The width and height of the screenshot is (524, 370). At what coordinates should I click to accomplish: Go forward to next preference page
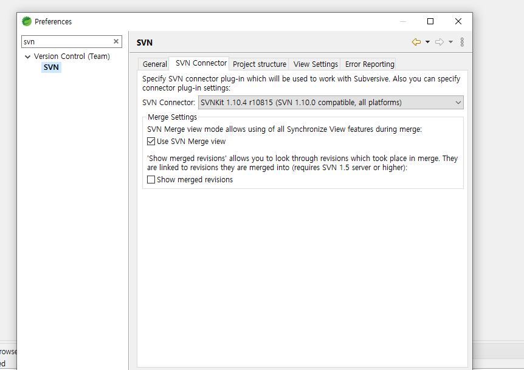click(440, 42)
